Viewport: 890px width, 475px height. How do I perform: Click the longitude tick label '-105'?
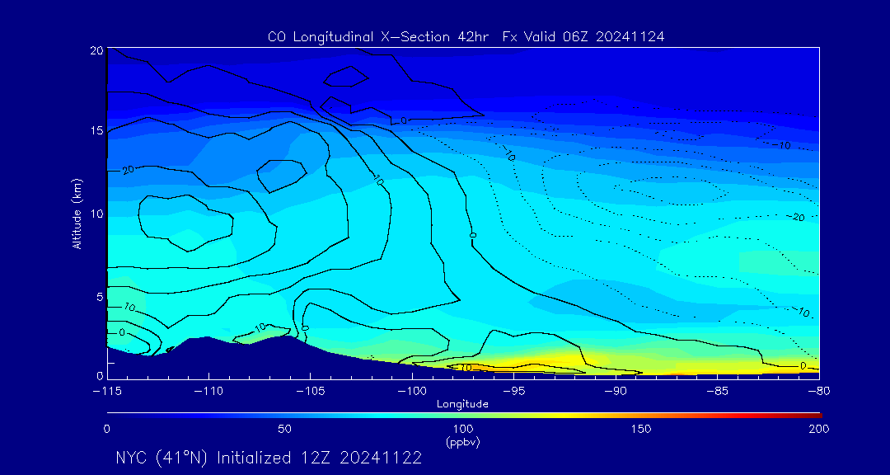311,392
